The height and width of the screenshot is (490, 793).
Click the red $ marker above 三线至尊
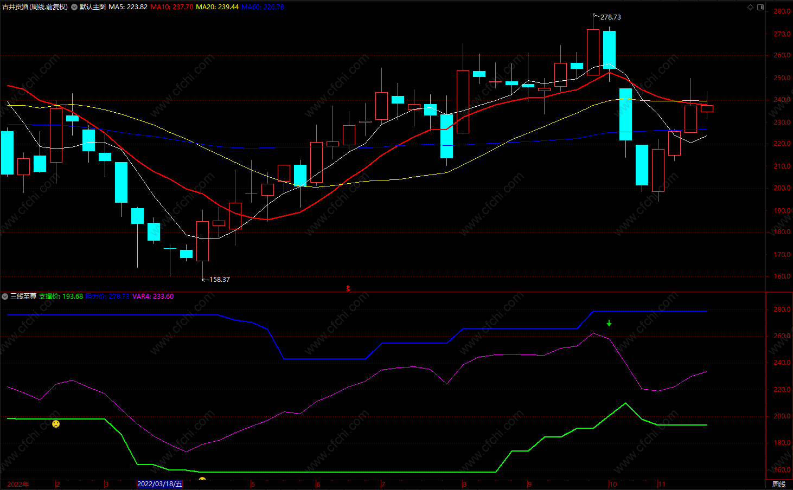click(x=348, y=289)
